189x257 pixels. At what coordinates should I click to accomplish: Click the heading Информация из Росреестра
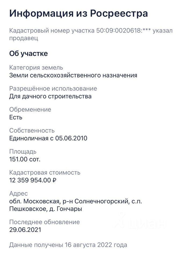point(79,13)
